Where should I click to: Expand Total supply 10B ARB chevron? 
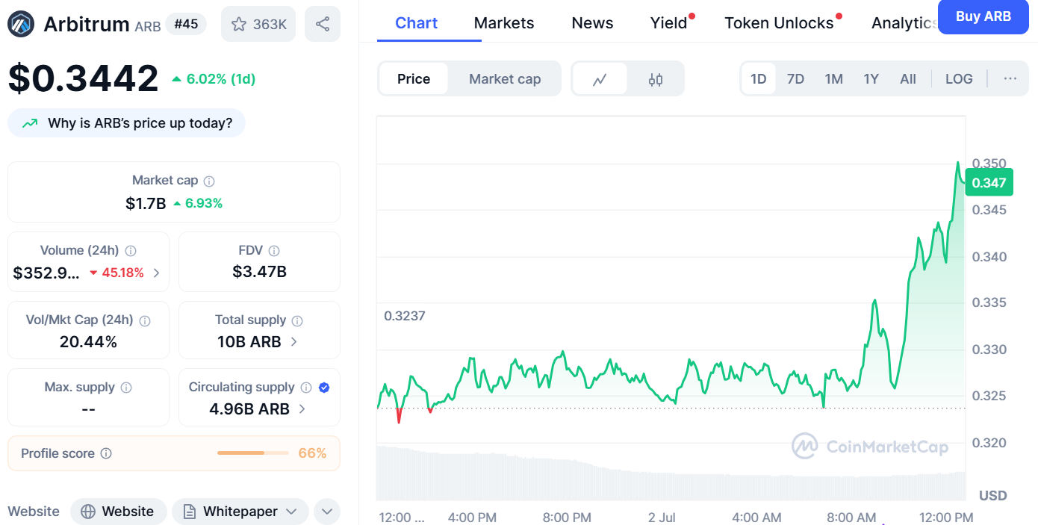[294, 342]
